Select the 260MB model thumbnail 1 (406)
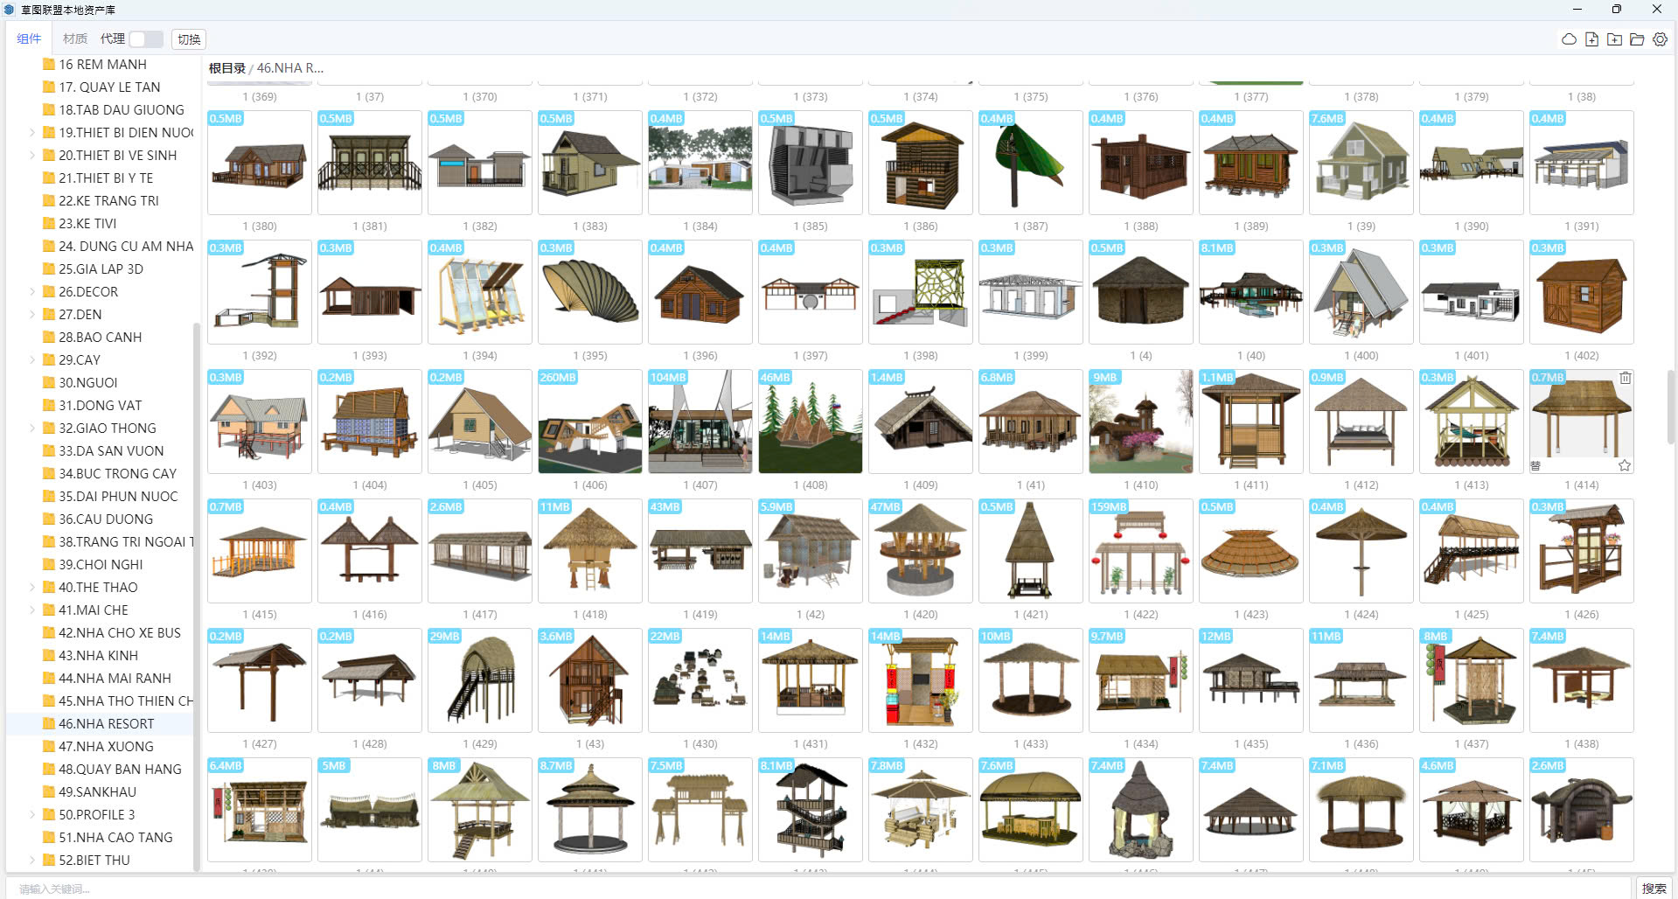Image resolution: width=1678 pixels, height=899 pixels. [x=589, y=422]
